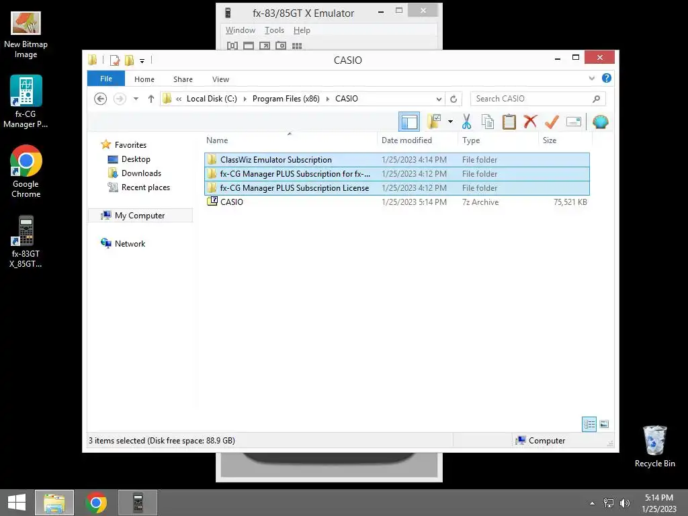
Task: Click Local Disk (C:) in the address bar
Action: (212, 99)
